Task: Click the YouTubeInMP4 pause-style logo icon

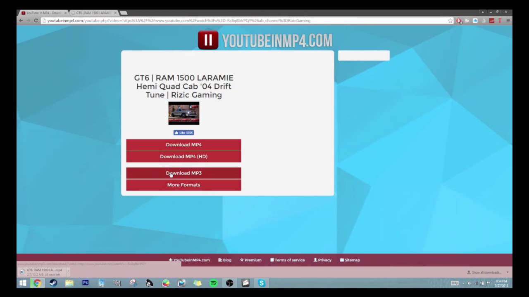Action: (208, 40)
